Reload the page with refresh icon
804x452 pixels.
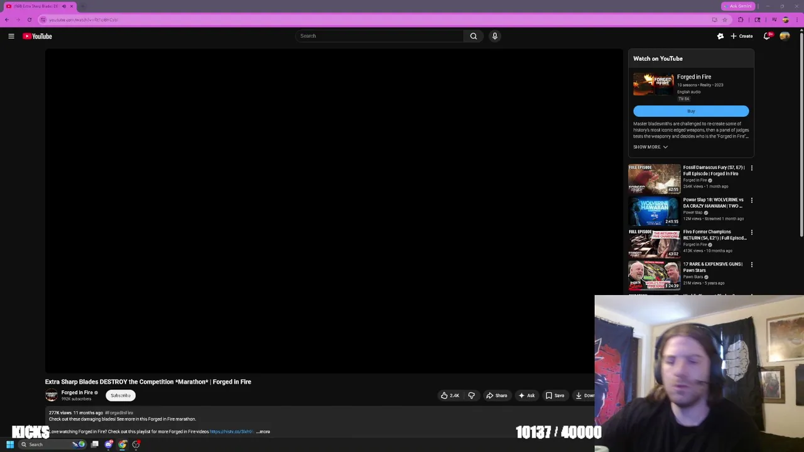[30, 19]
